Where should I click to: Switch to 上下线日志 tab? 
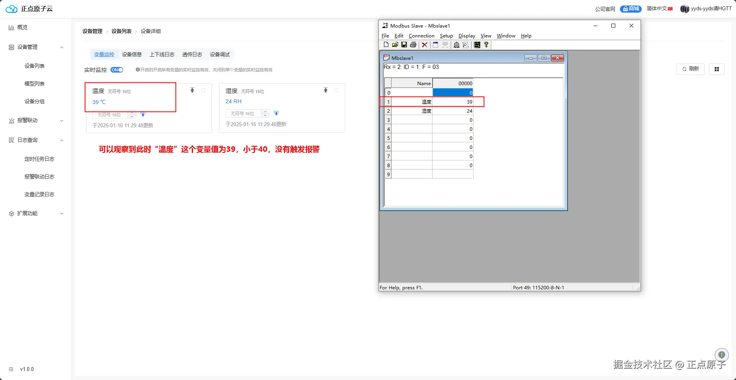(x=162, y=54)
